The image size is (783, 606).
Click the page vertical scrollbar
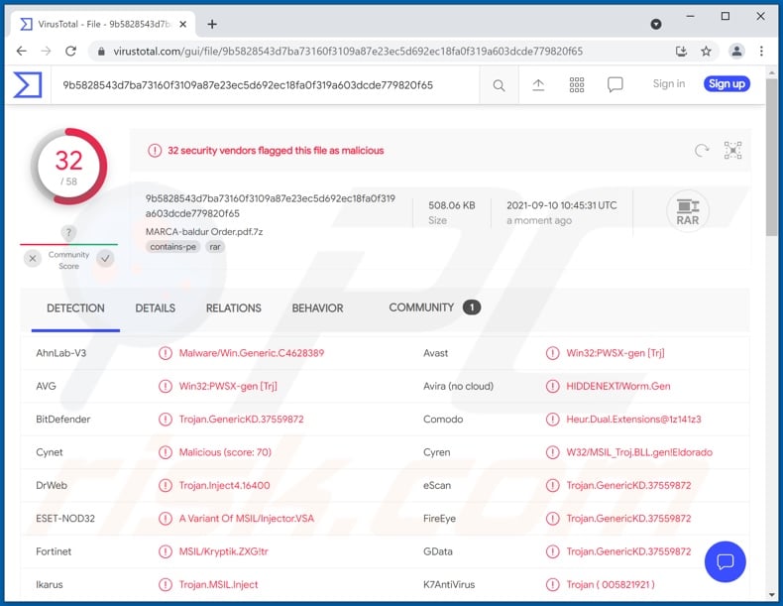pos(771,158)
